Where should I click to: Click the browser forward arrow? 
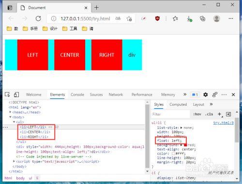25,18
